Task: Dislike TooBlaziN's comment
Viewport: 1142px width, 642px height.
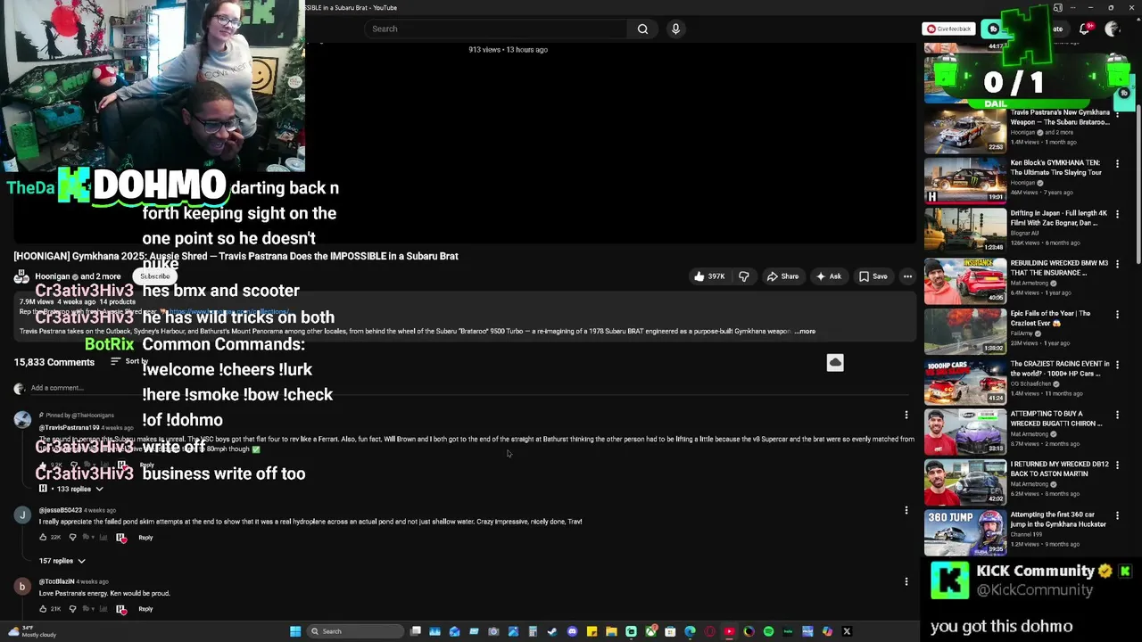Action: (x=72, y=608)
